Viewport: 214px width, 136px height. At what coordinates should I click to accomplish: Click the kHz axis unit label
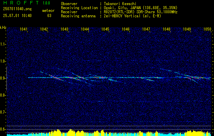click(3, 28)
